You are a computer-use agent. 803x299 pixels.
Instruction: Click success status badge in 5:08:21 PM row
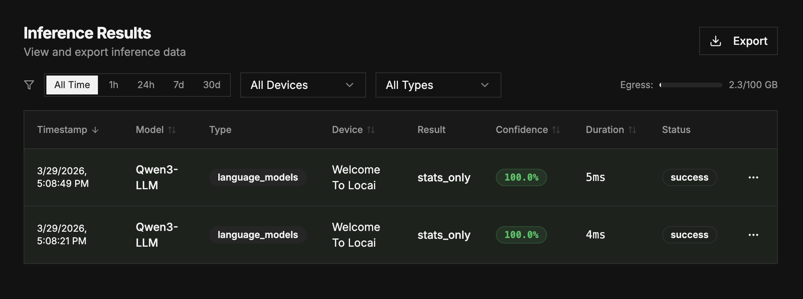coord(689,235)
